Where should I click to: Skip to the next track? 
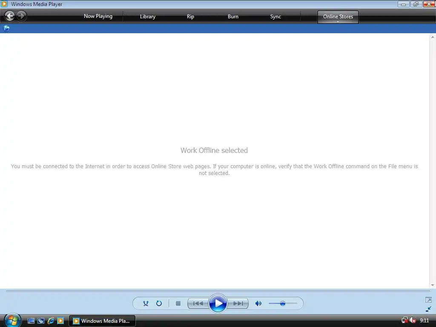(x=238, y=303)
